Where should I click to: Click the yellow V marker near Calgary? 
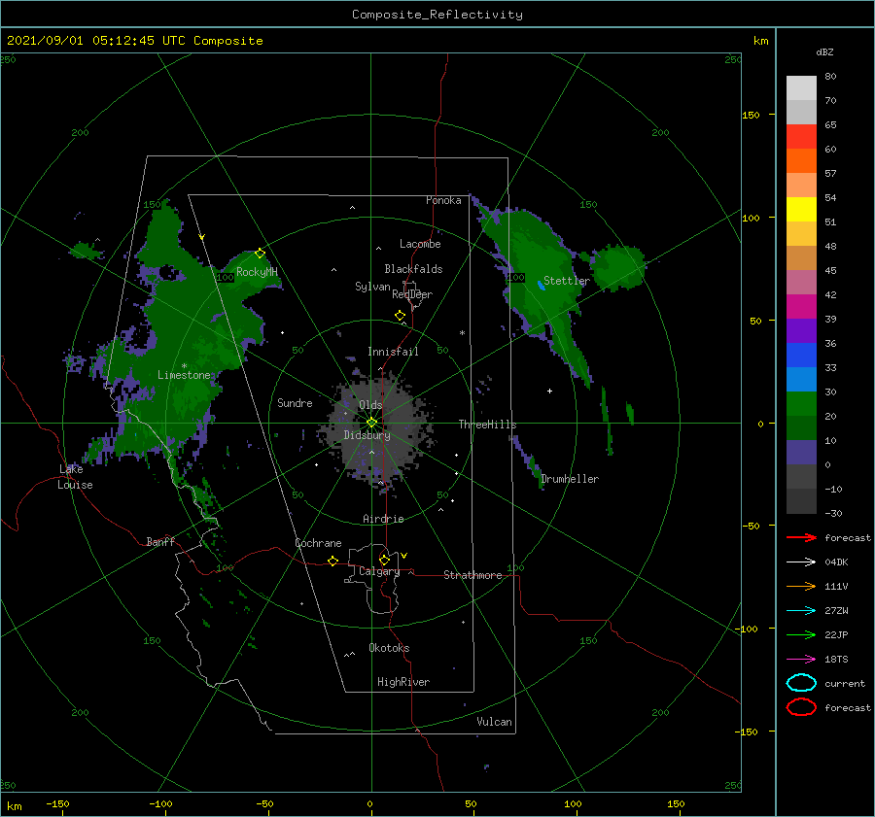404,556
